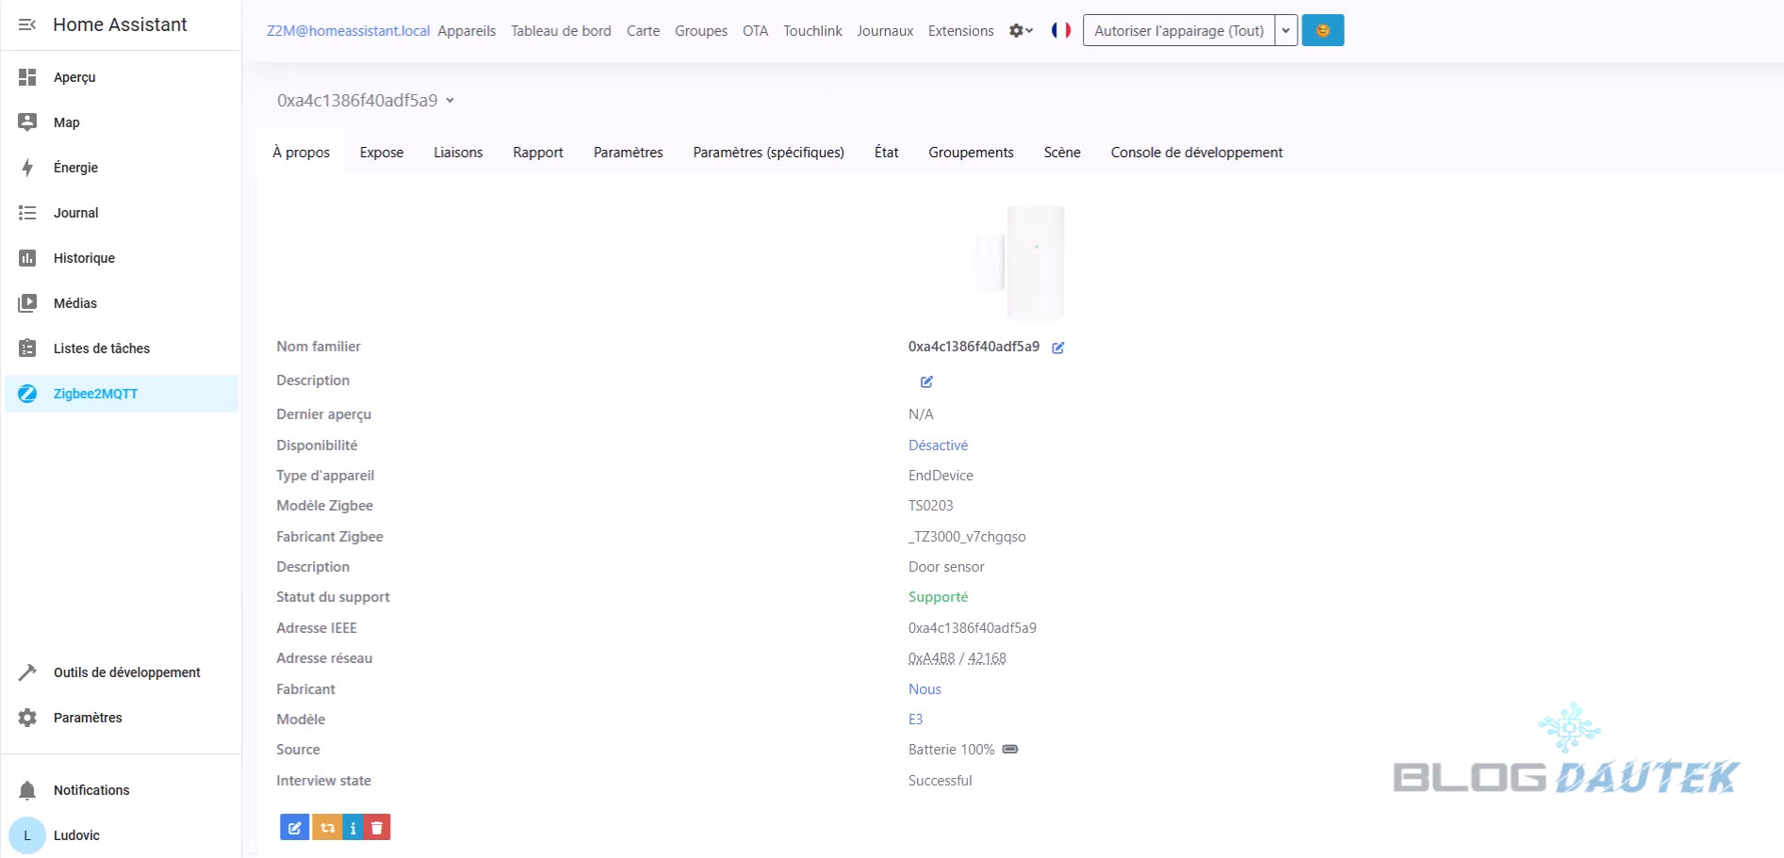
Task: Edit the friendly name with pencil icon
Action: (x=1058, y=348)
